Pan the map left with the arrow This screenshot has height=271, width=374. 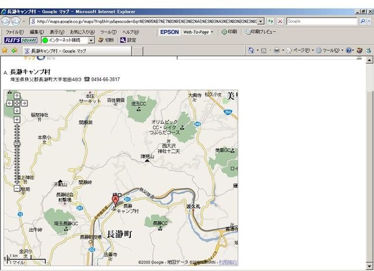(10, 104)
